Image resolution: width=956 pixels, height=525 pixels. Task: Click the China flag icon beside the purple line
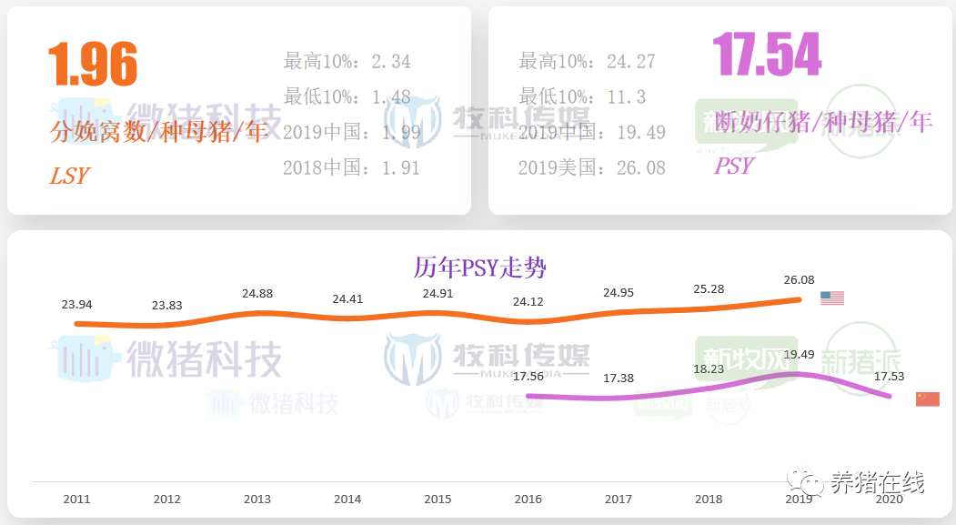[x=927, y=399]
